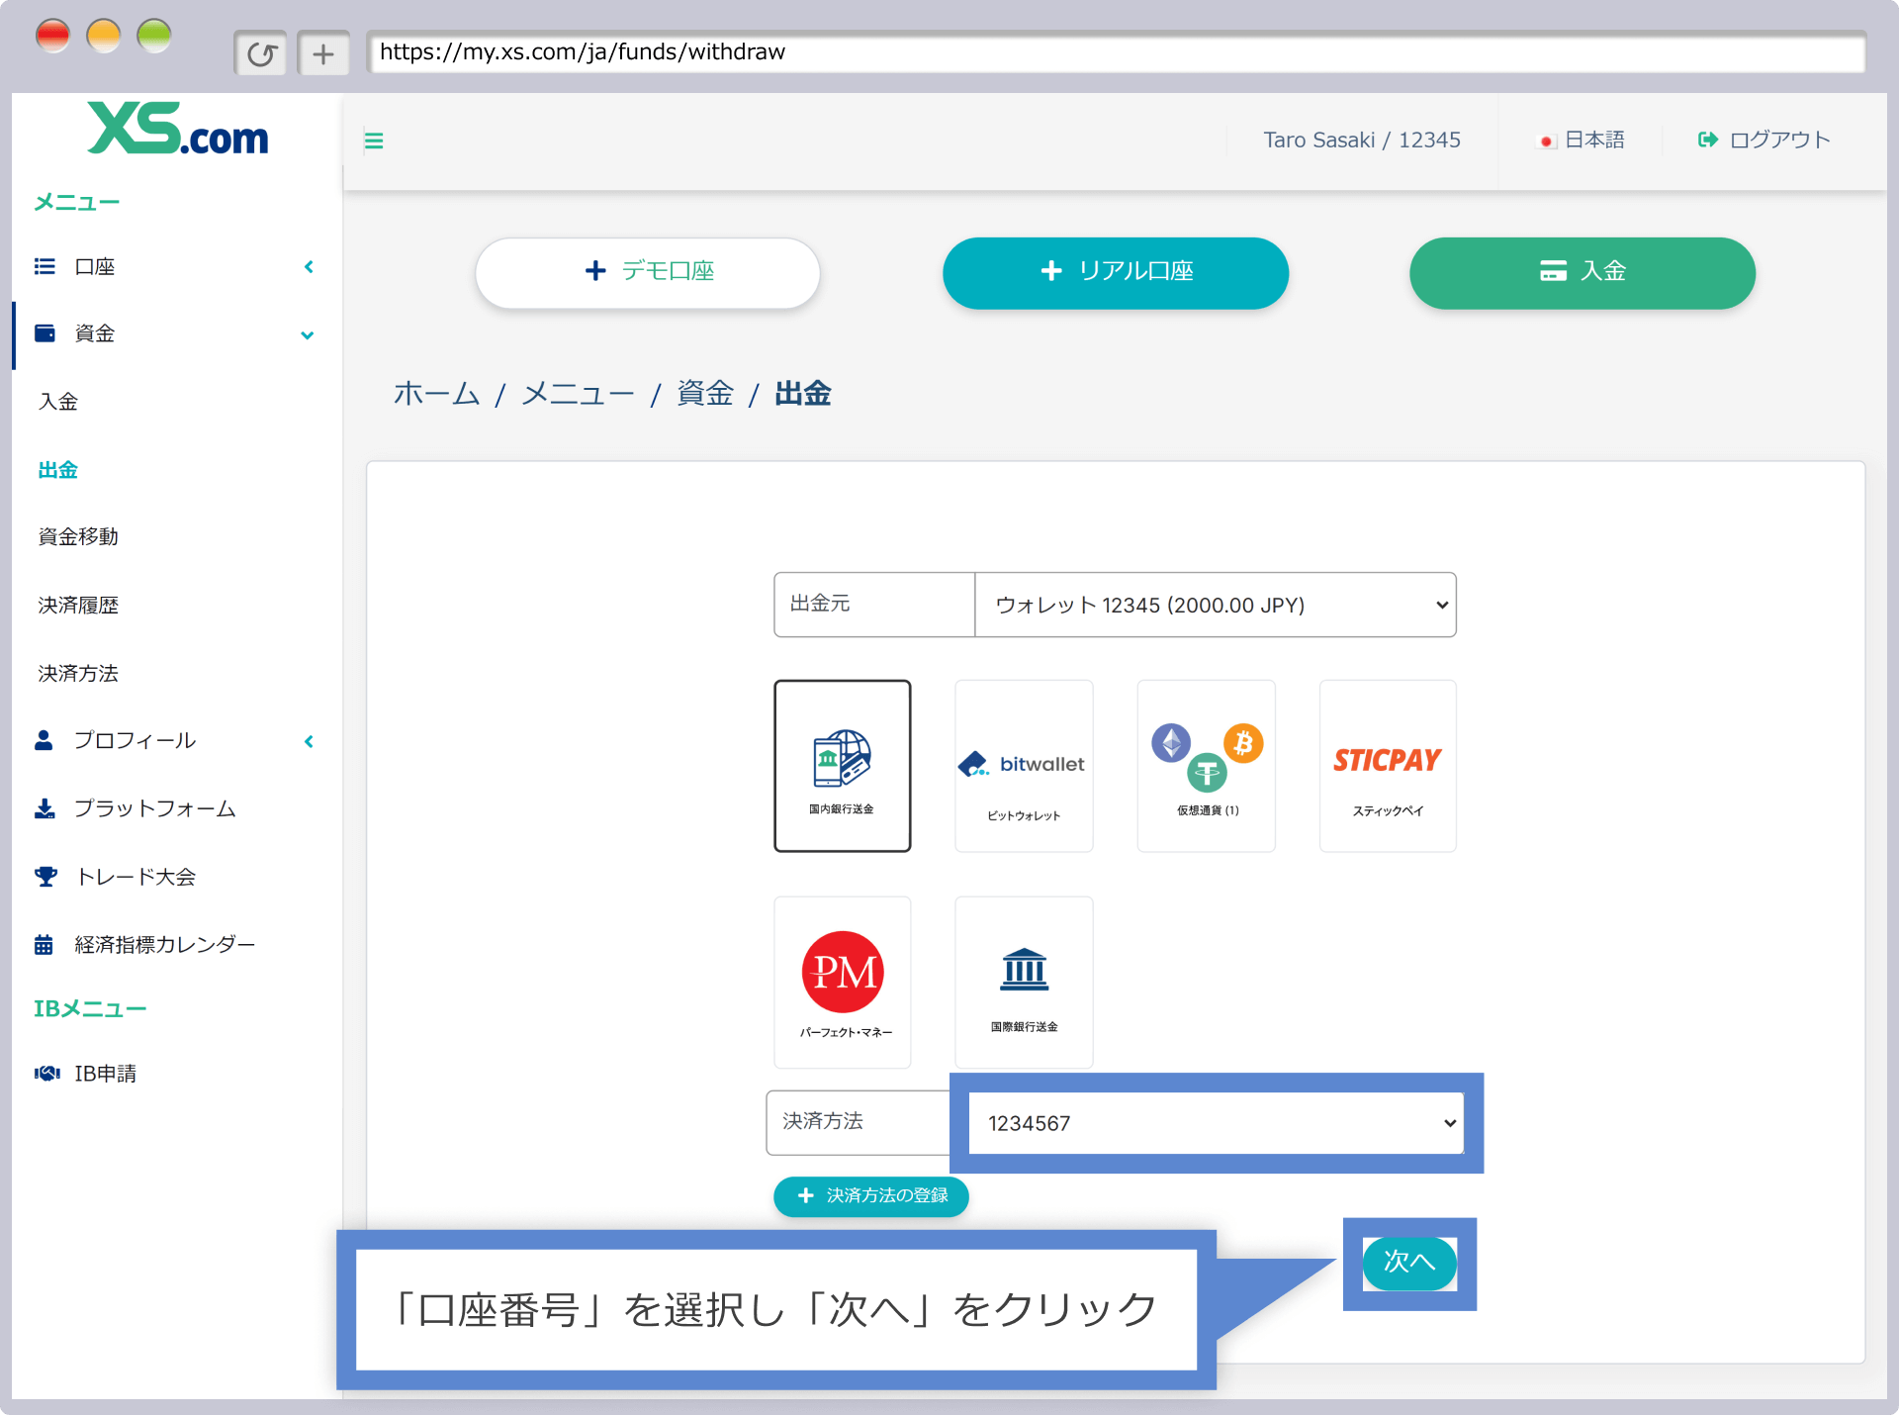Screen dimensions: 1899x1416
Task: Click メニュー in the breadcrumb
Action: (x=578, y=394)
